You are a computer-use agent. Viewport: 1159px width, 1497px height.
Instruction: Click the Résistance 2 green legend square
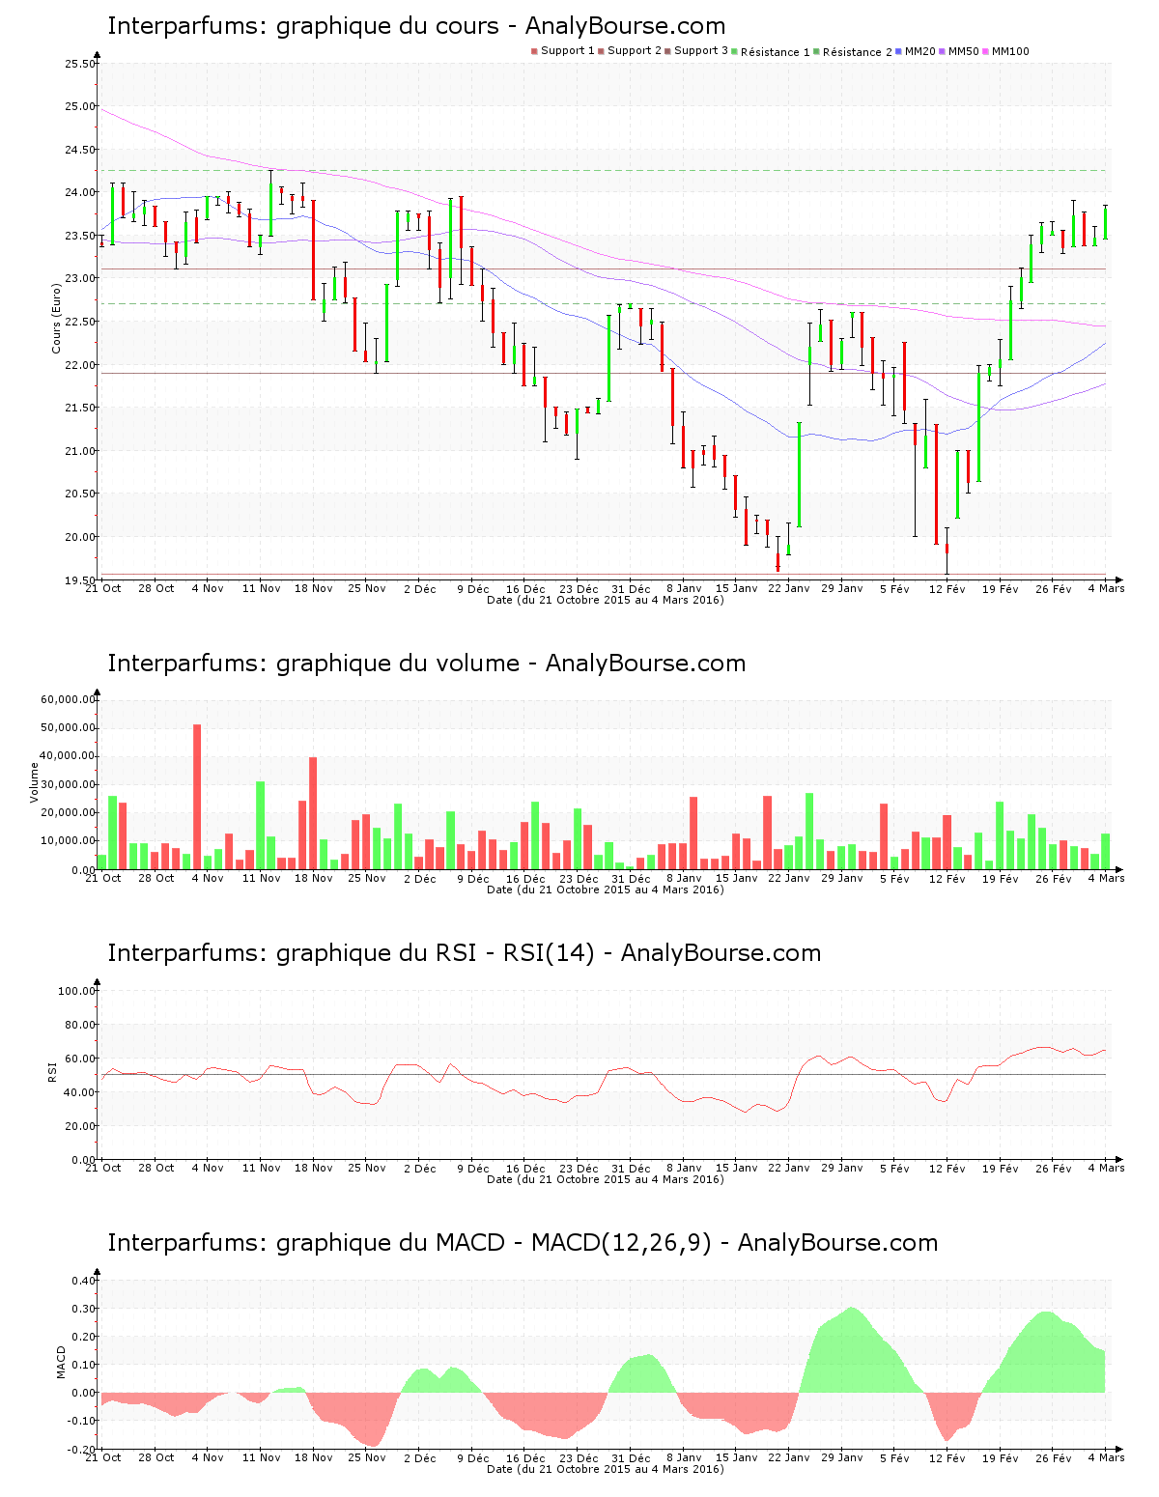[816, 51]
